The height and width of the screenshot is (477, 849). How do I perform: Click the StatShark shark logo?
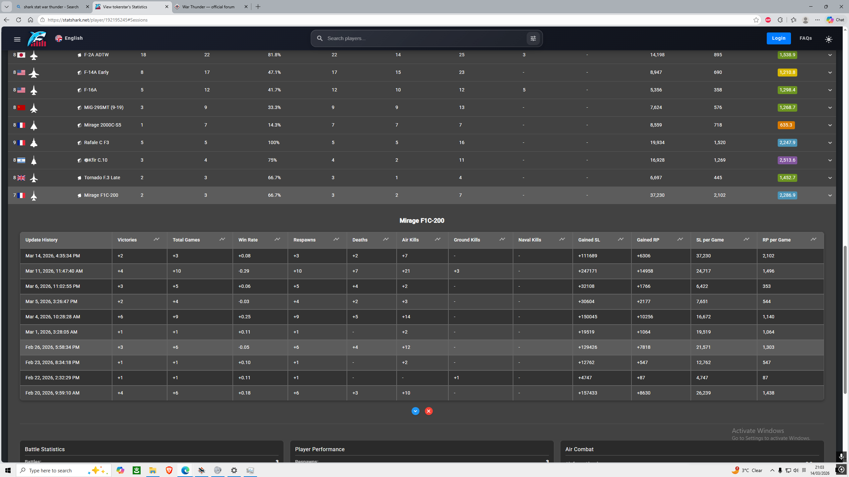37,39
